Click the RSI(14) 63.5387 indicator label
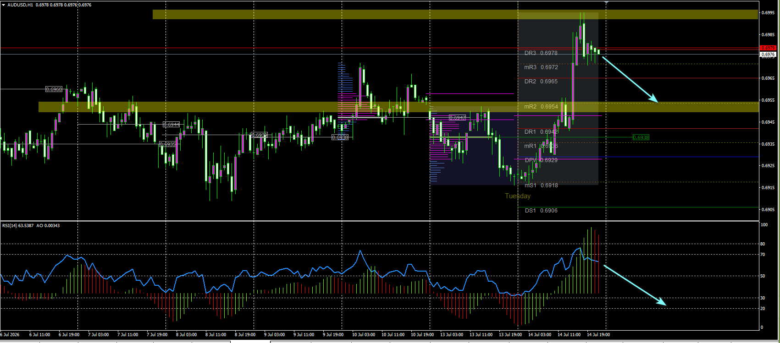 point(18,226)
